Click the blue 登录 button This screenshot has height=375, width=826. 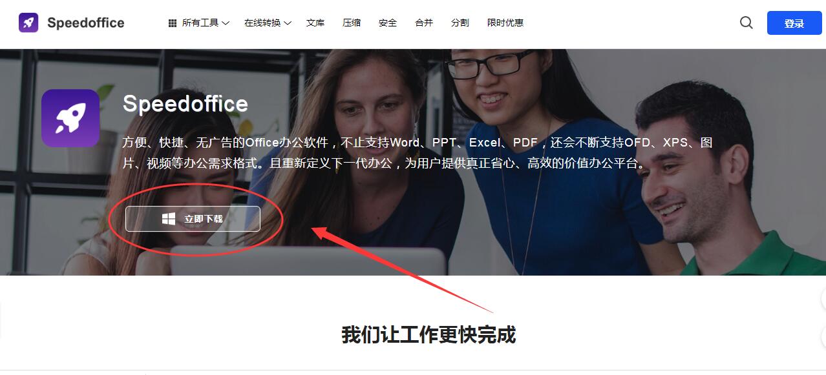coord(794,23)
